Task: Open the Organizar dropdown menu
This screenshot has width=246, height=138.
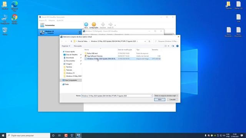Action: click(x=66, y=46)
